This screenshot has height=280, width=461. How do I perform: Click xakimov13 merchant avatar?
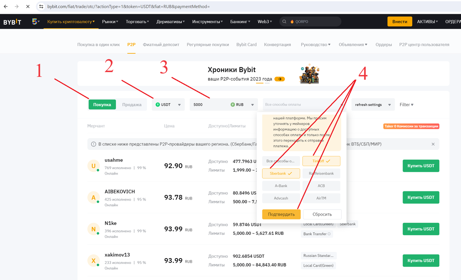[93, 261]
